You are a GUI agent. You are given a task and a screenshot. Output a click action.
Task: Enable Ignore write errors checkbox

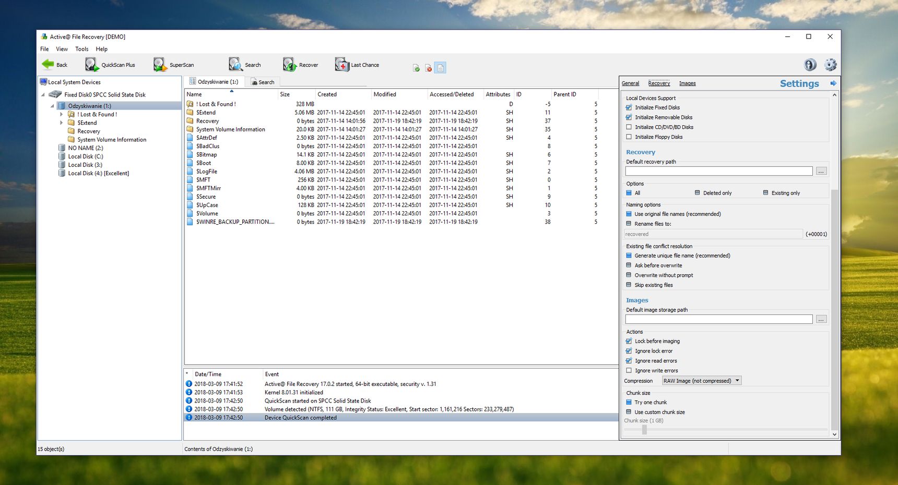[629, 371]
